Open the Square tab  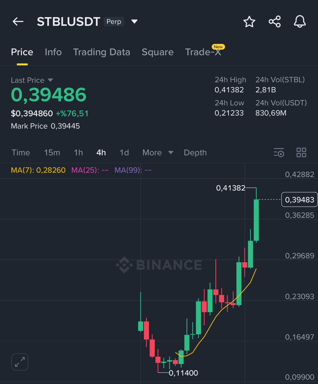click(158, 52)
